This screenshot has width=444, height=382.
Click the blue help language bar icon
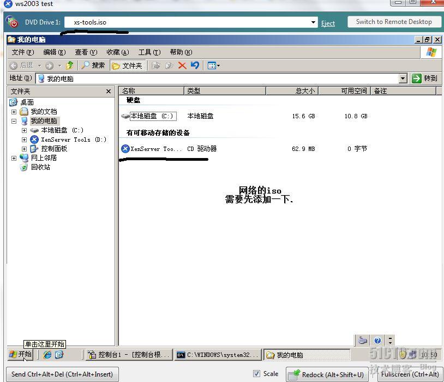[x=377, y=341]
